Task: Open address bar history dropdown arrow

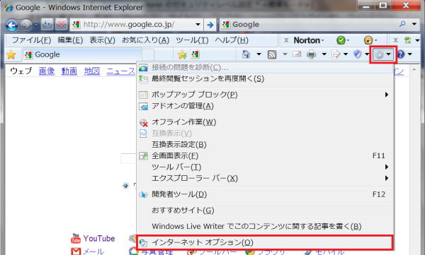Action: click(x=198, y=25)
